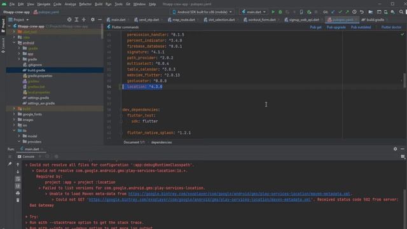
Task: Click the up arrow in Run console sidebar
Action: click(x=18, y=164)
